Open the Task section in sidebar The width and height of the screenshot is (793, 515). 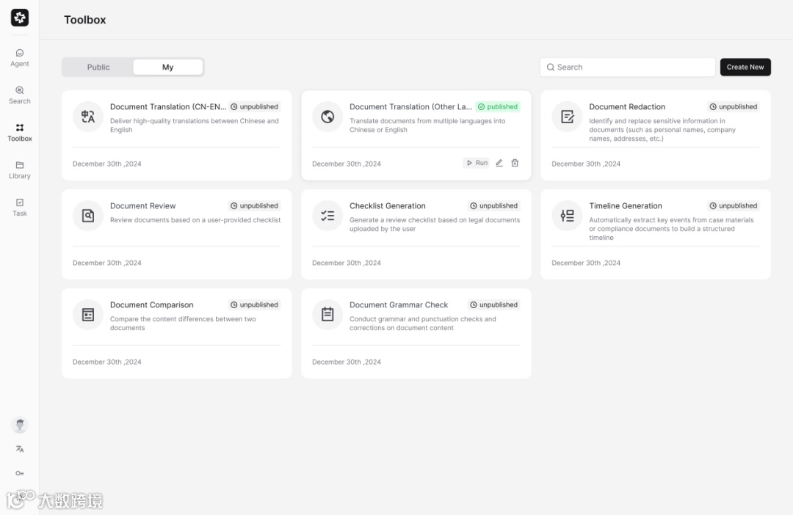click(20, 207)
